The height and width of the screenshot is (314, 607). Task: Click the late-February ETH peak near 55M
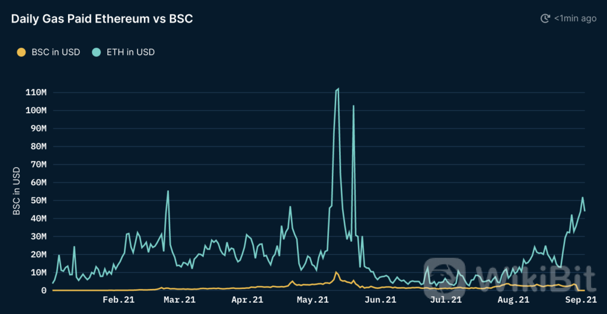tap(168, 191)
